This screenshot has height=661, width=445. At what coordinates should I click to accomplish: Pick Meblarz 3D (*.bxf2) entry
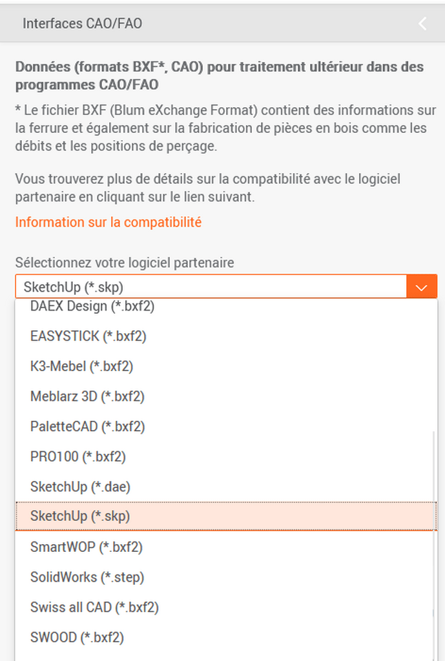pos(87,396)
